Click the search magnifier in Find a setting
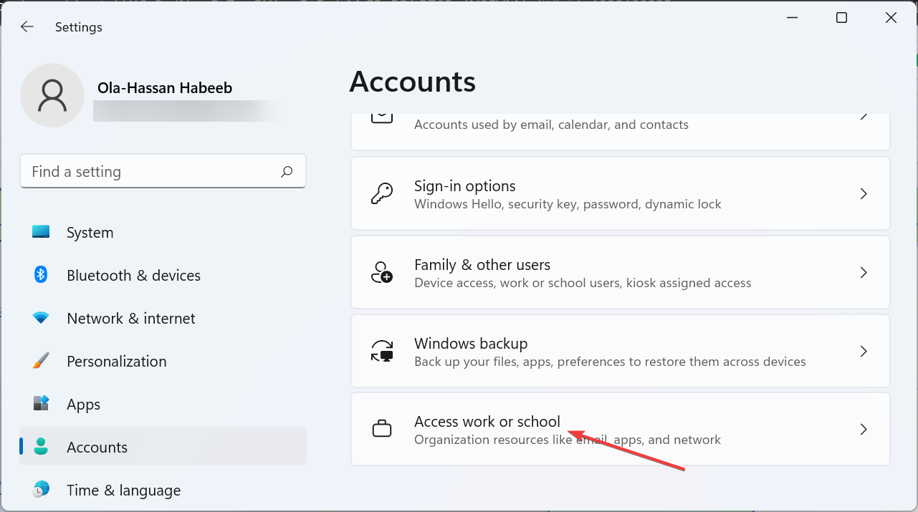The width and height of the screenshot is (918, 512). pyautogui.click(x=286, y=171)
